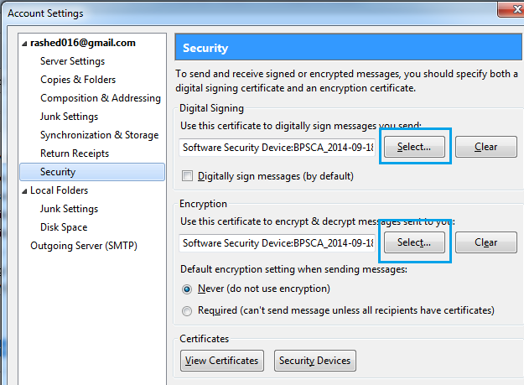
Task: Open Junk Settings under gmail account
Action: pos(70,117)
